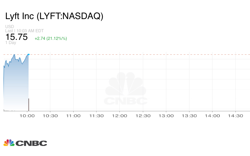250x156 pixels.
Task: Select the 1 Day range label
Action: [10, 43]
